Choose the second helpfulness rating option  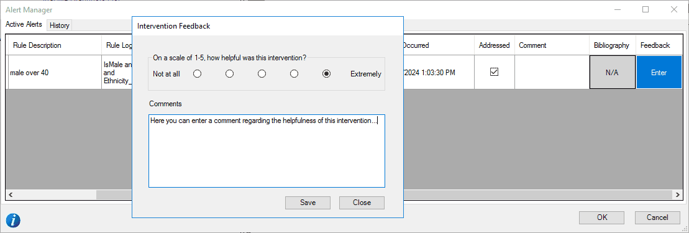229,74
